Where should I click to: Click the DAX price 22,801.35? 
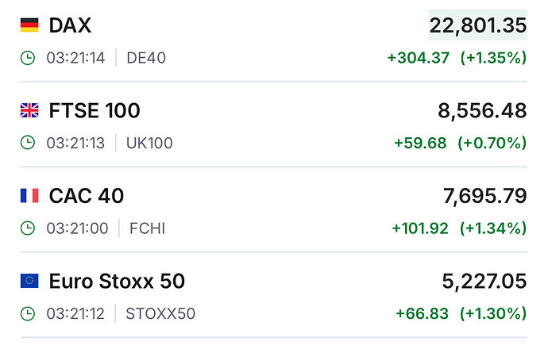pos(478,25)
